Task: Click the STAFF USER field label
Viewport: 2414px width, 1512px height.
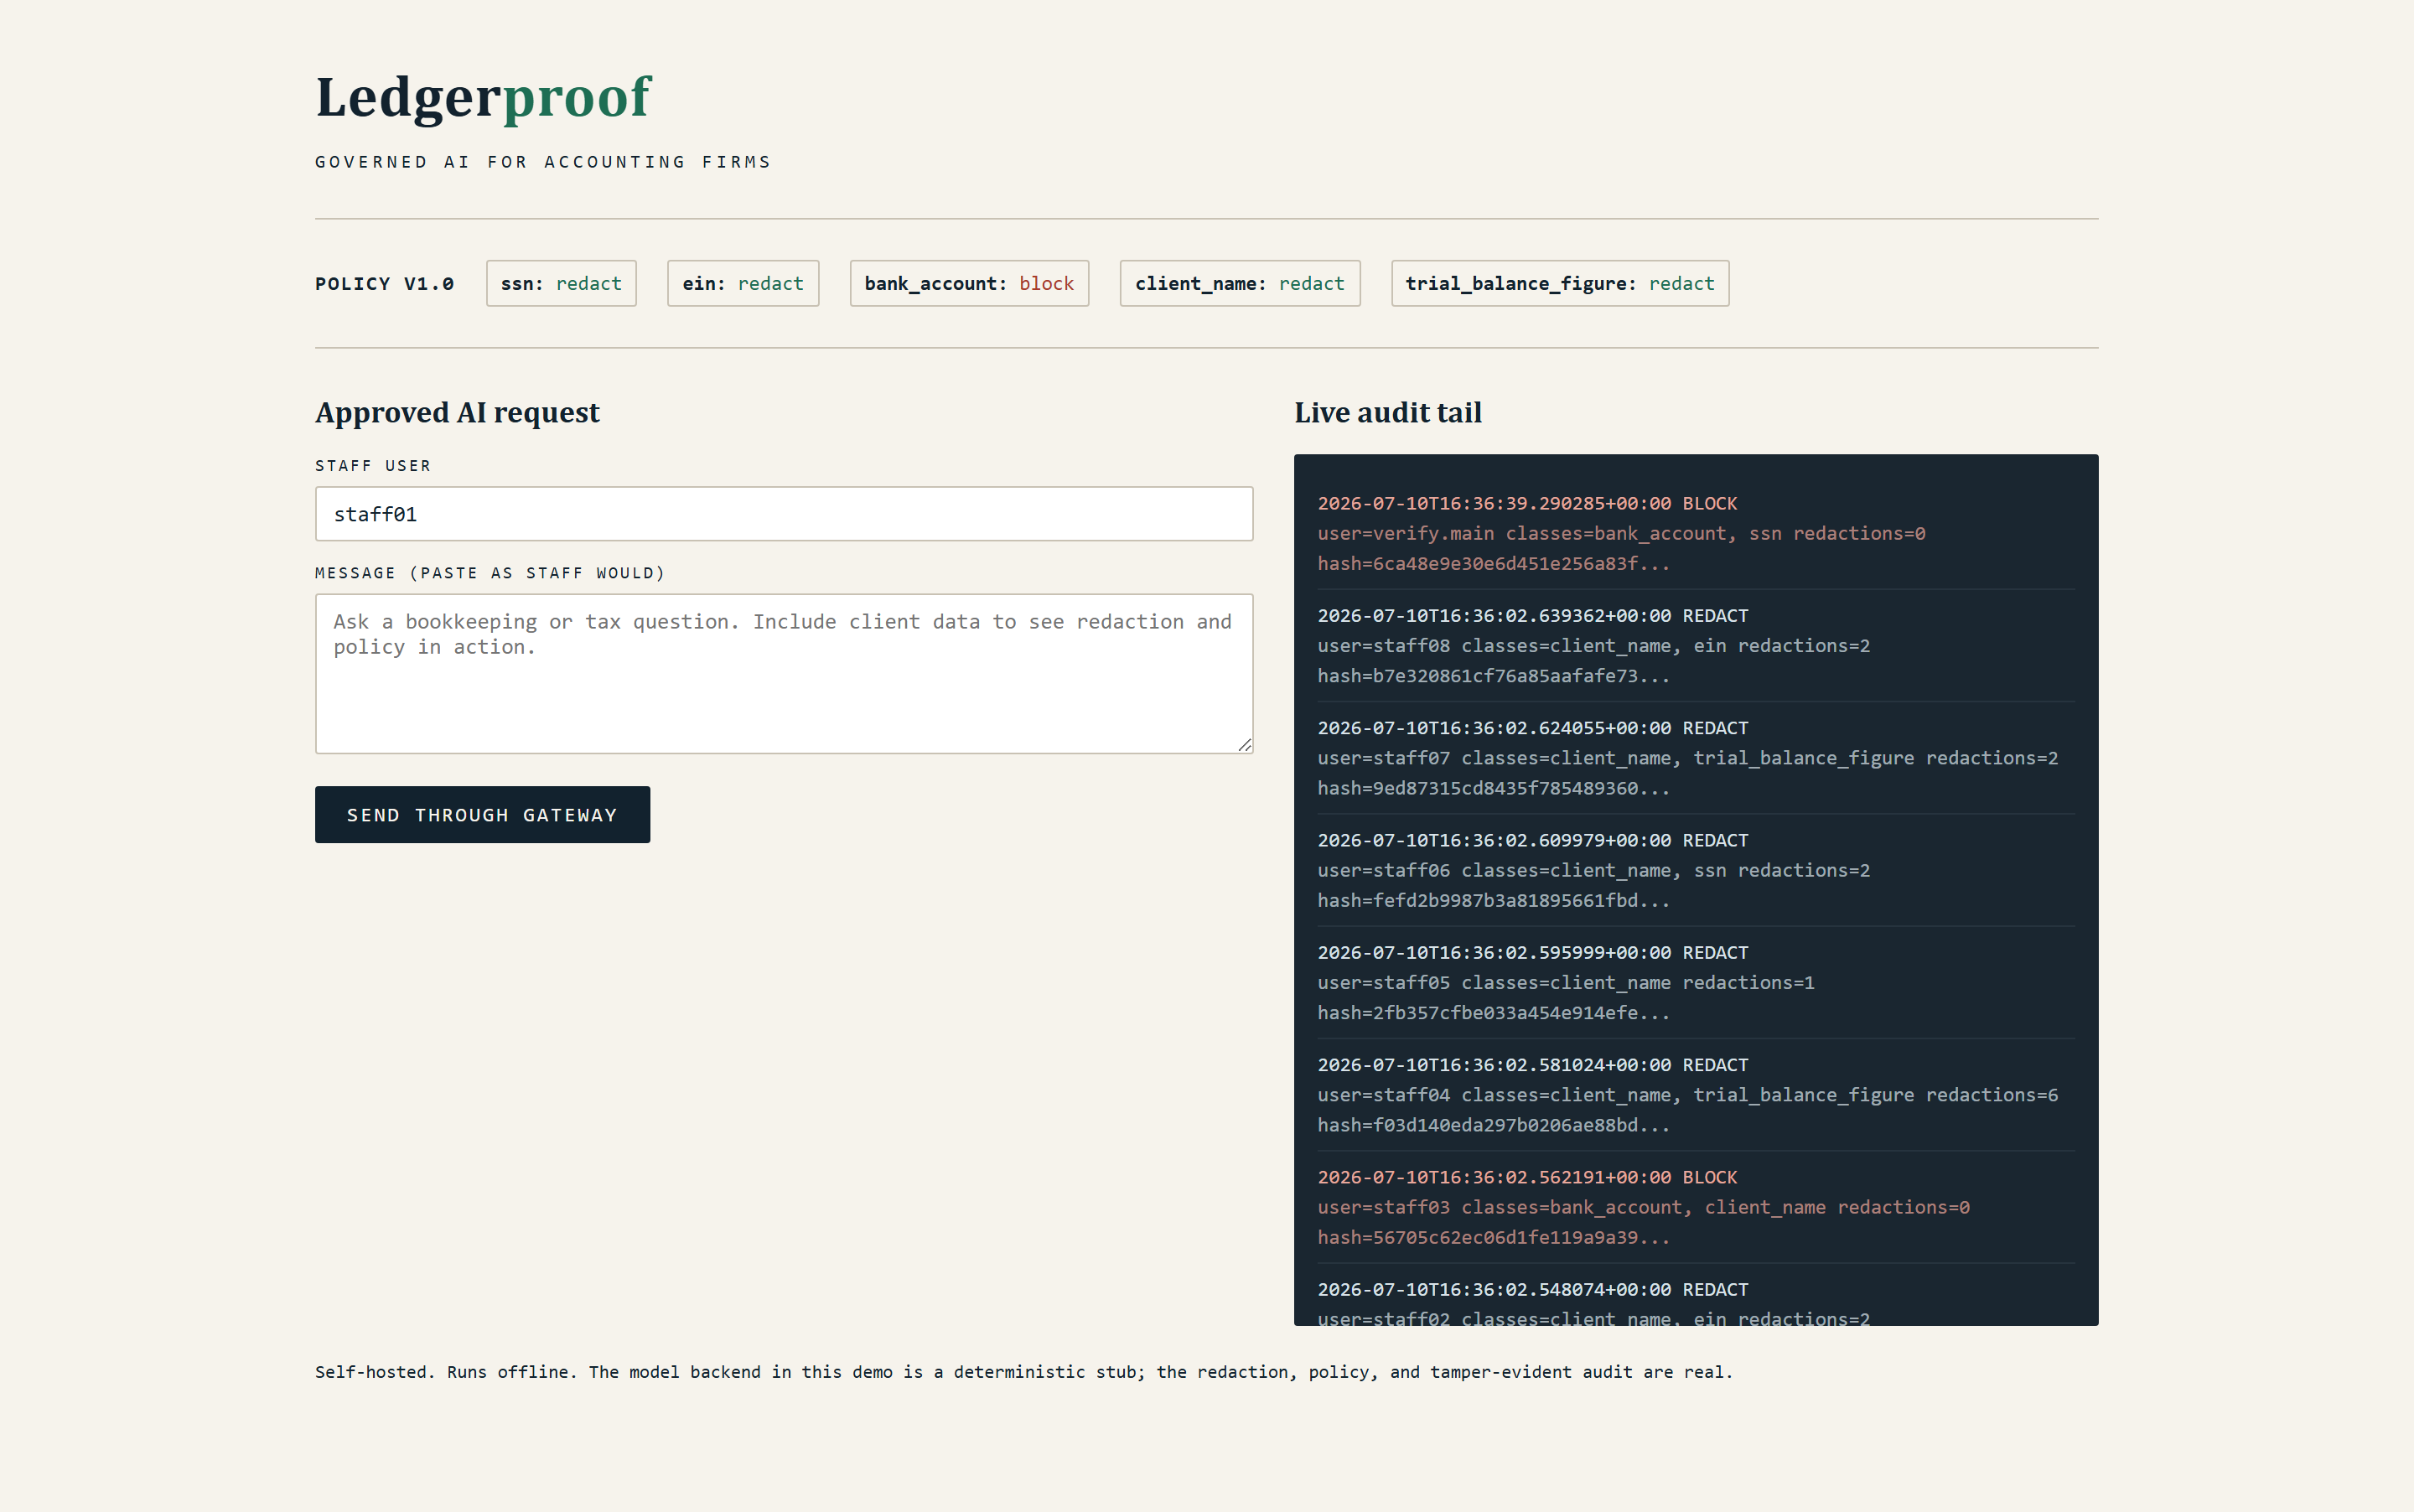Action: point(373,466)
